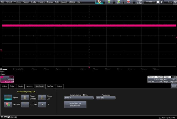Turn auxiliary output Off
Screen dimensions: 177x119
tap(42, 105)
